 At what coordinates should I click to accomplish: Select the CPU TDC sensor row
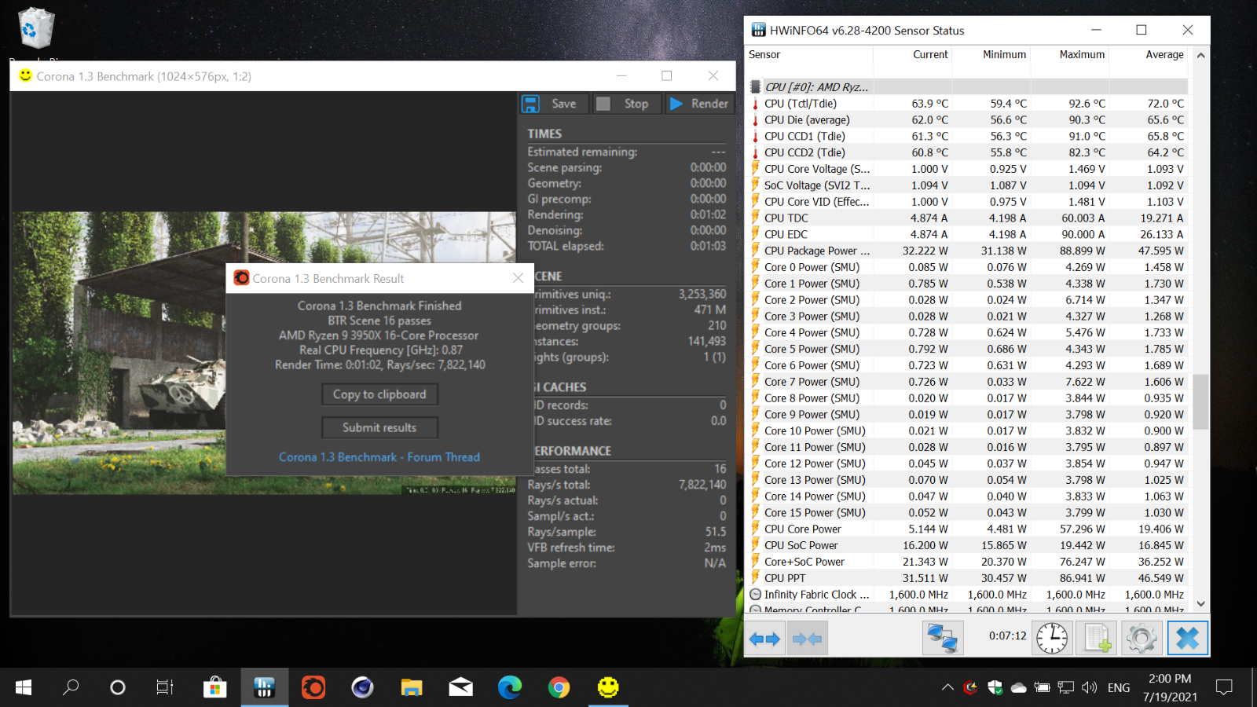pyautogui.click(x=967, y=218)
